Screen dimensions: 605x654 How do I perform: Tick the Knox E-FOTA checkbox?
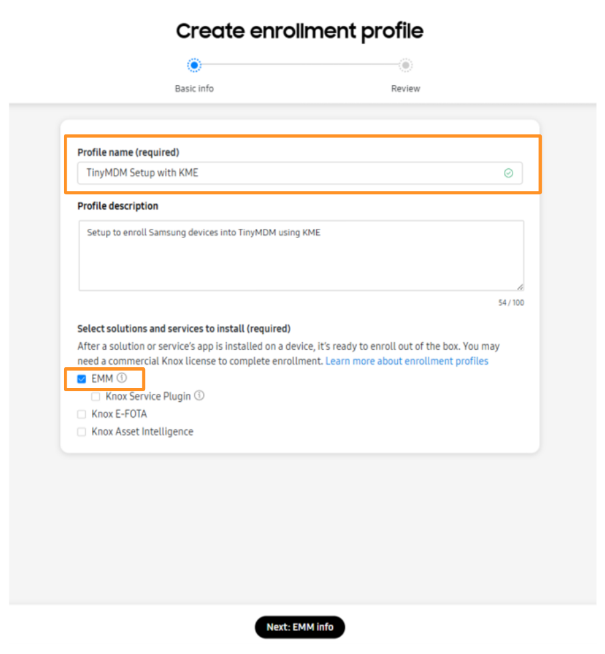click(x=82, y=414)
